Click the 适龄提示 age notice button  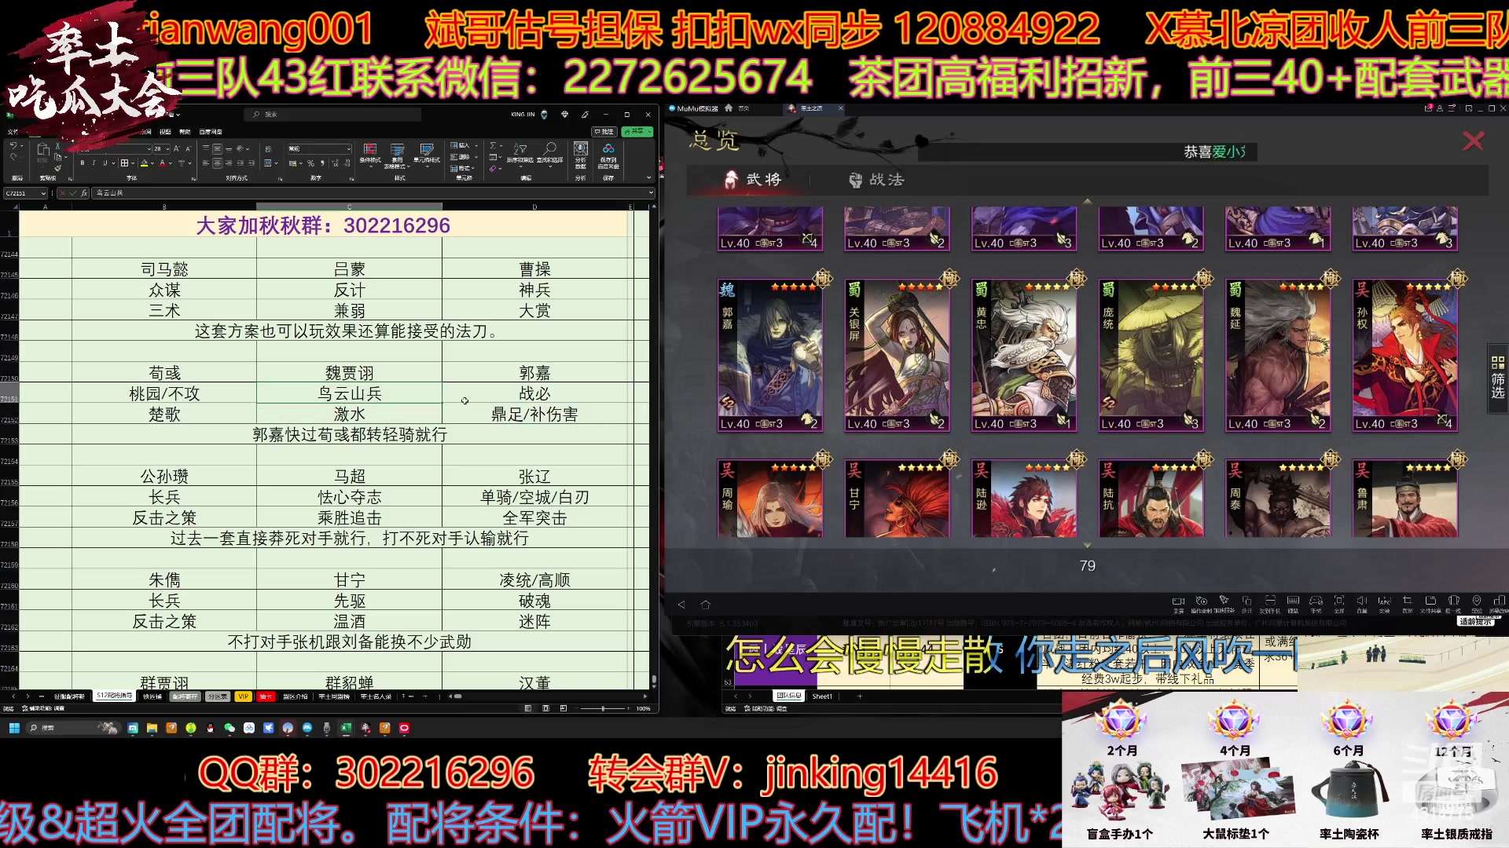[1477, 621]
